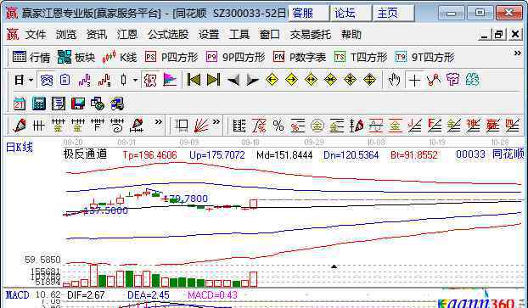Click the Dn=120.5364 value
This screenshot has width=528, height=308.
tap(351, 154)
